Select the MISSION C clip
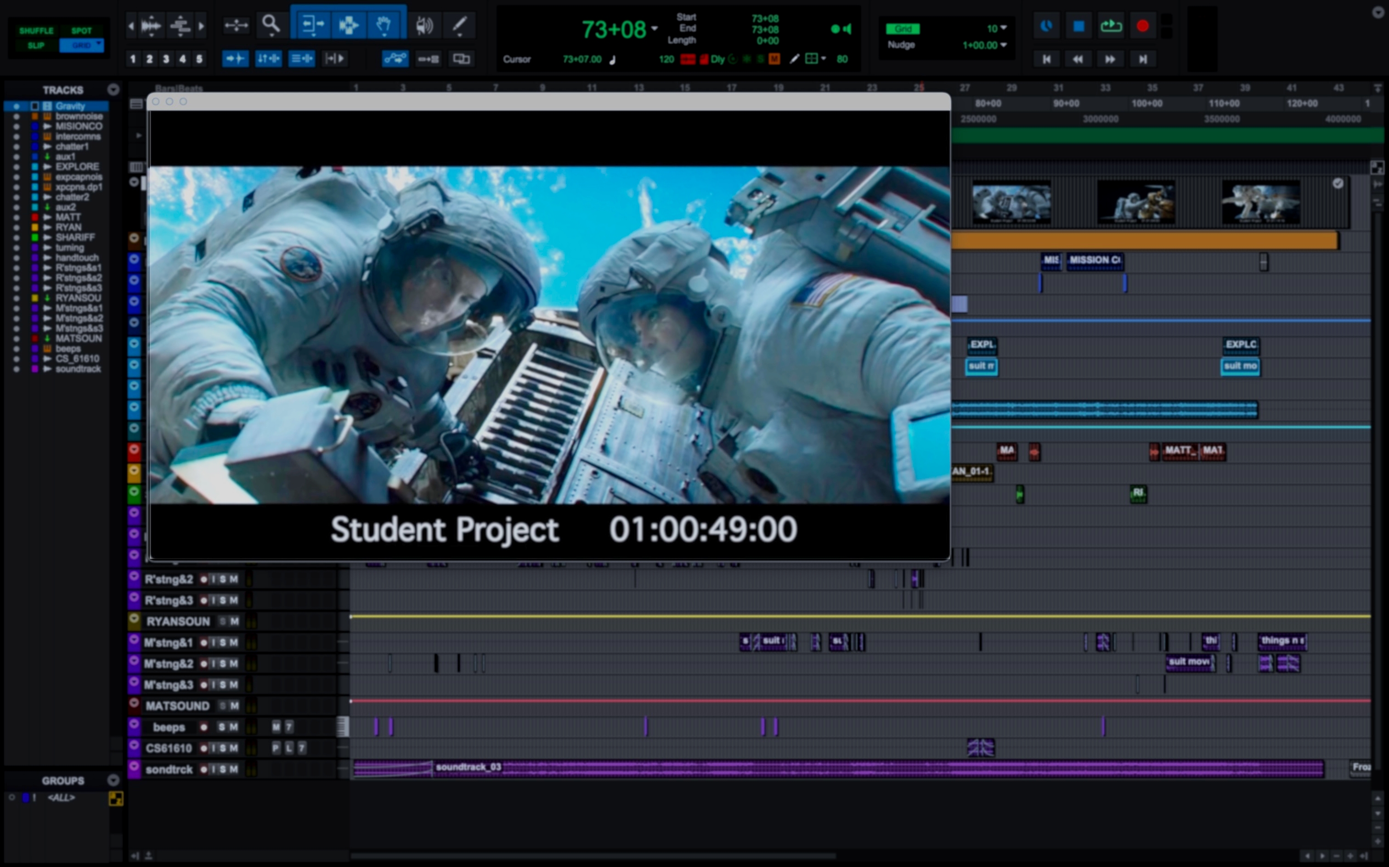This screenshot has height=867, width=1389. click(1095, 260)
